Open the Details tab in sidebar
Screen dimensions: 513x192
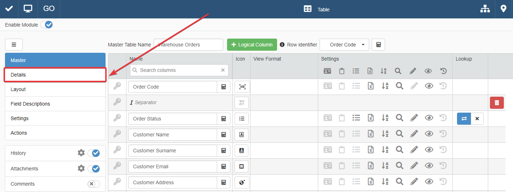[55, 75]
